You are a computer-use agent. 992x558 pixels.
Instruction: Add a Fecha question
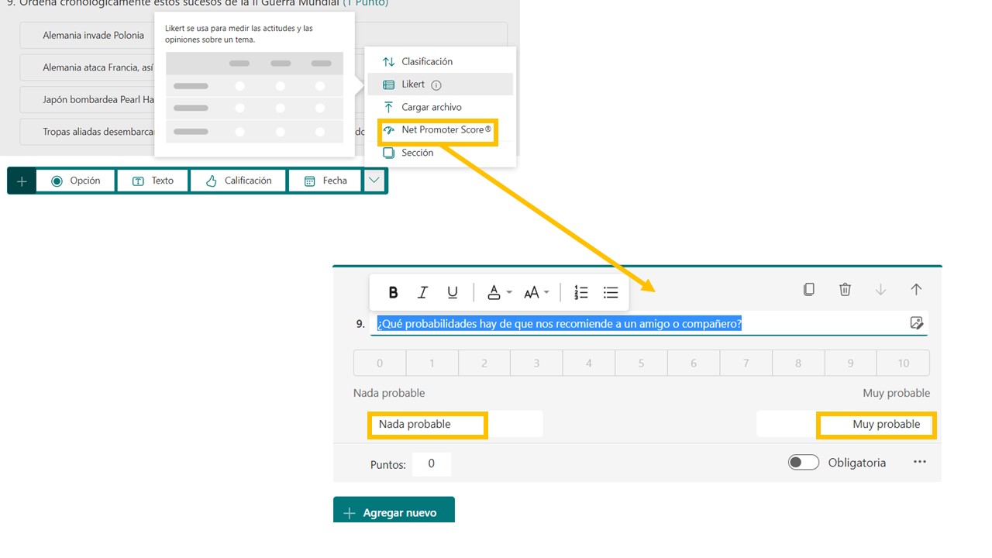pos(325,181)
